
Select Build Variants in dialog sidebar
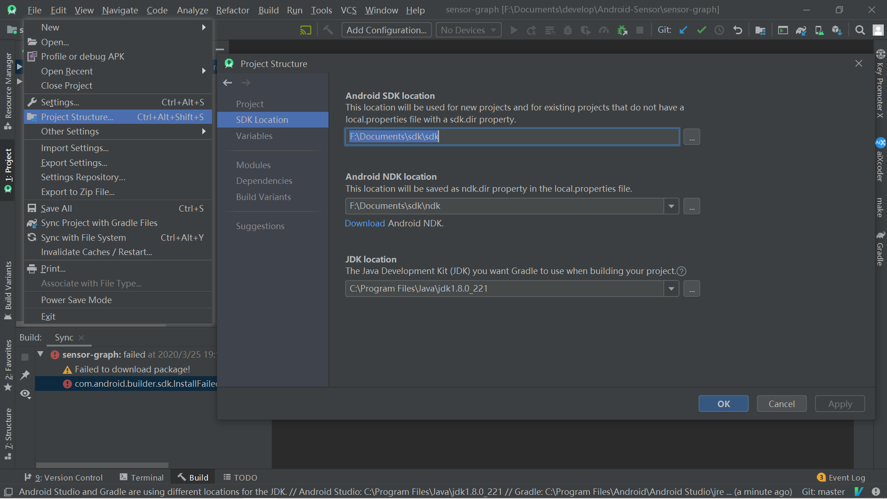click(x=273, y=197)
